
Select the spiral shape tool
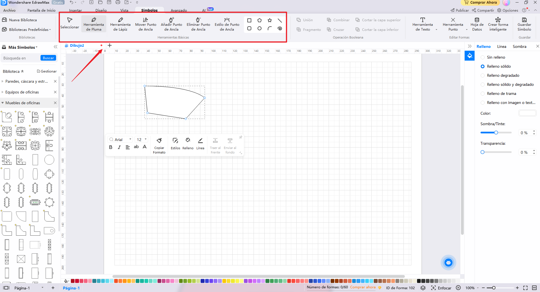coord(280,29)
